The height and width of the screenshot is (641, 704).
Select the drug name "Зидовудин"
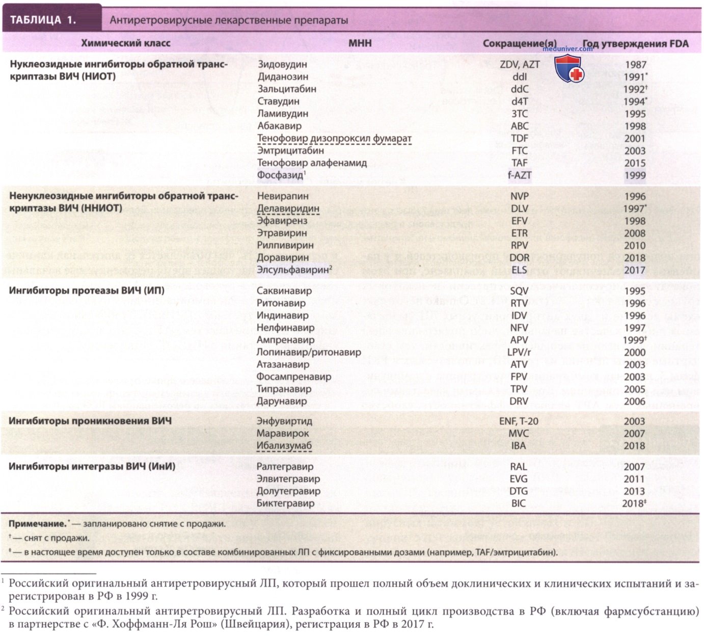click(x=282, y=65)
